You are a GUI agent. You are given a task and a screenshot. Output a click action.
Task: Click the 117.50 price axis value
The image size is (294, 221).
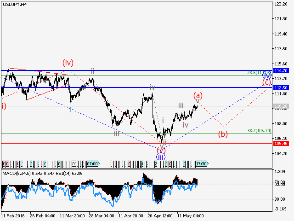point(281,49)
